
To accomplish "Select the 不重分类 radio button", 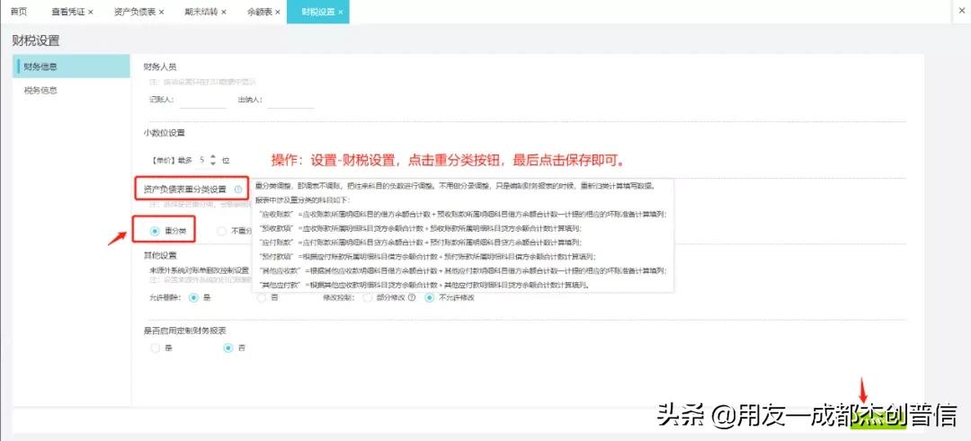I will click(222, 231).
